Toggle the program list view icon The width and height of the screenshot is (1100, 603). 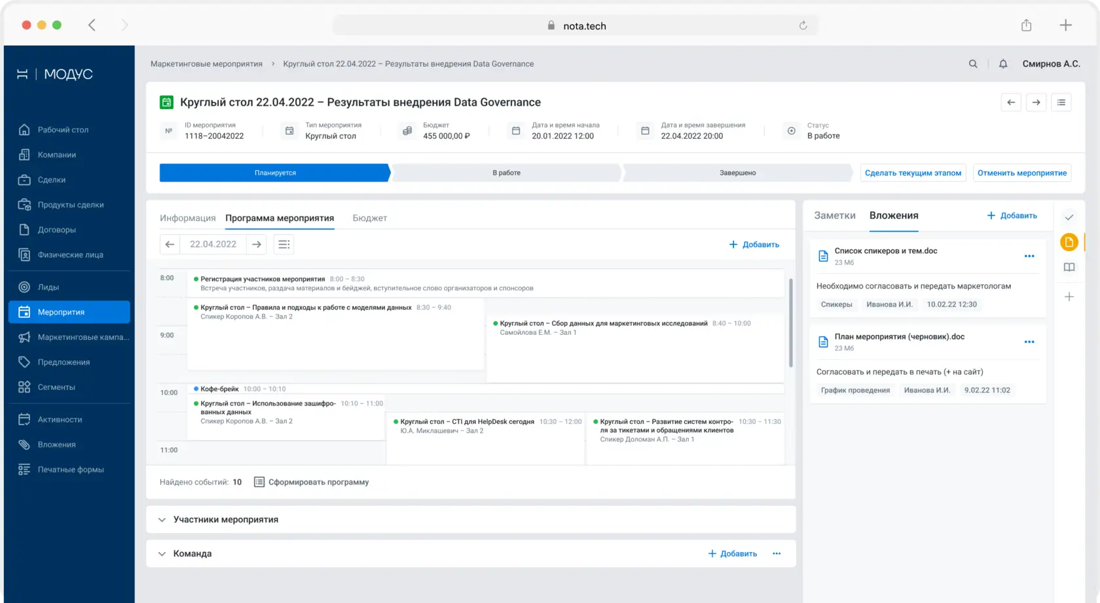pos(284,245)
